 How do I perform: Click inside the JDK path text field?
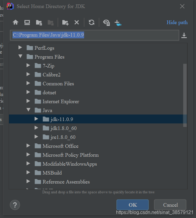pos(95,35)
